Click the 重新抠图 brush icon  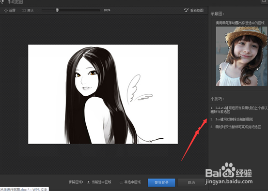click(x=186, y=10)
